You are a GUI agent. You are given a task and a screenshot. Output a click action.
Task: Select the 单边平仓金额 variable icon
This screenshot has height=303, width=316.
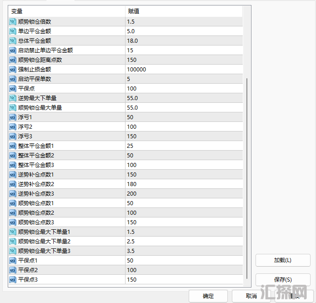(x=12, y=31)
